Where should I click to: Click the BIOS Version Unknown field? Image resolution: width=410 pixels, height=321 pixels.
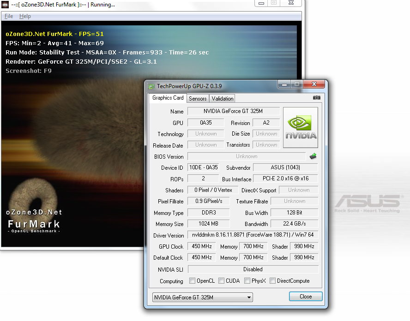click(246, 156)
